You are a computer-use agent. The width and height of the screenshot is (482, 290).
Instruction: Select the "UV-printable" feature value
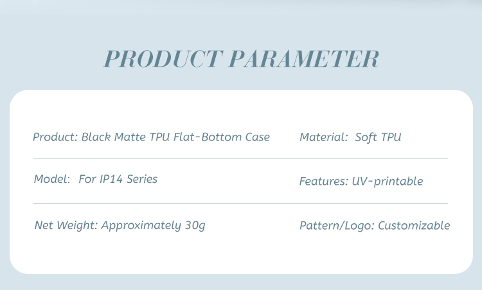(388, 182)
